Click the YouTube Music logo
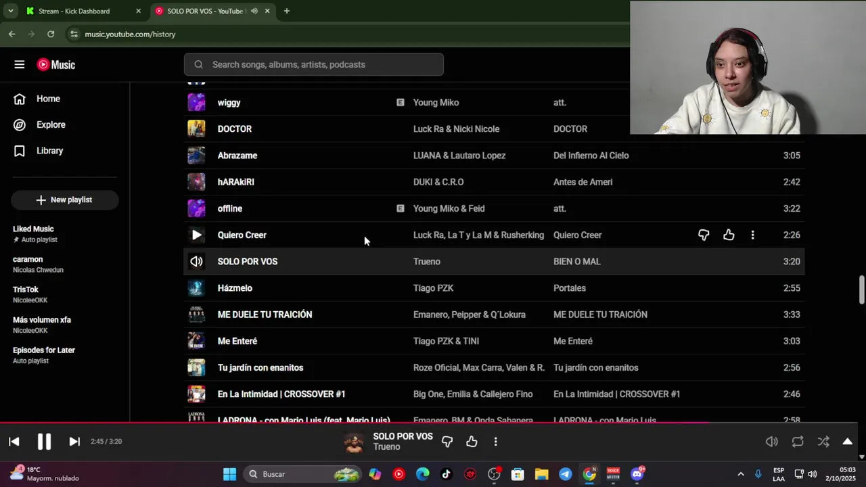 [56, 65]
